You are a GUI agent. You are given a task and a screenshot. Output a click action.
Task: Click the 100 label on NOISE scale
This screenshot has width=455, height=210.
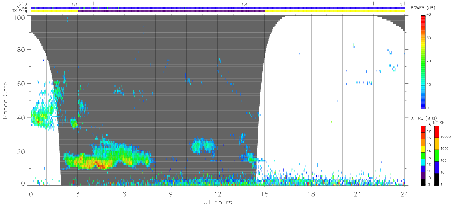(444, 161)
